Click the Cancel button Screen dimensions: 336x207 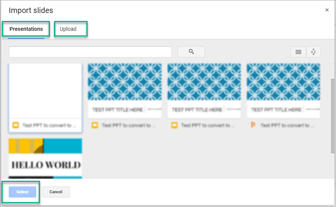tap(56, 192)
